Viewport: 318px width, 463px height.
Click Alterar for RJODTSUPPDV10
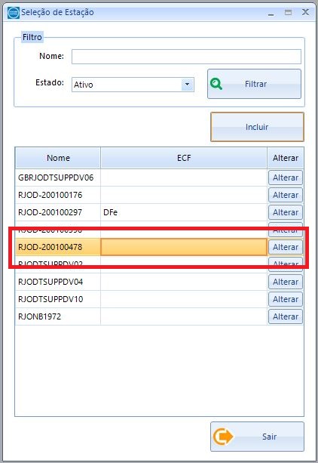point(286,299)
